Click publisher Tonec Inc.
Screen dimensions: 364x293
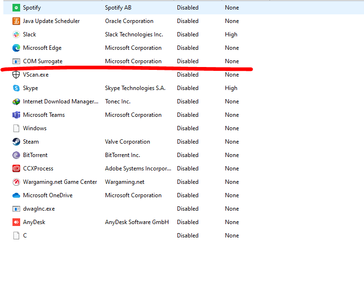tap(117, 101)
